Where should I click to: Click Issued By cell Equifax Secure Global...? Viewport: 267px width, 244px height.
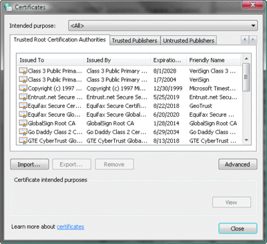pos(116,115)
